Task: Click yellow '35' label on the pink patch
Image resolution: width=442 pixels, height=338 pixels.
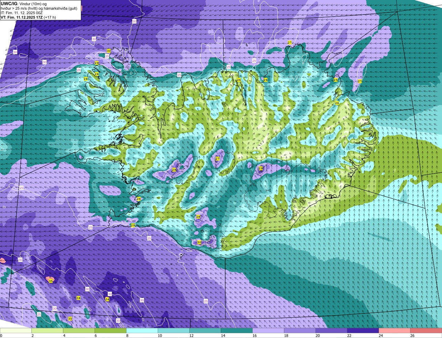Action: click(51, 281)
